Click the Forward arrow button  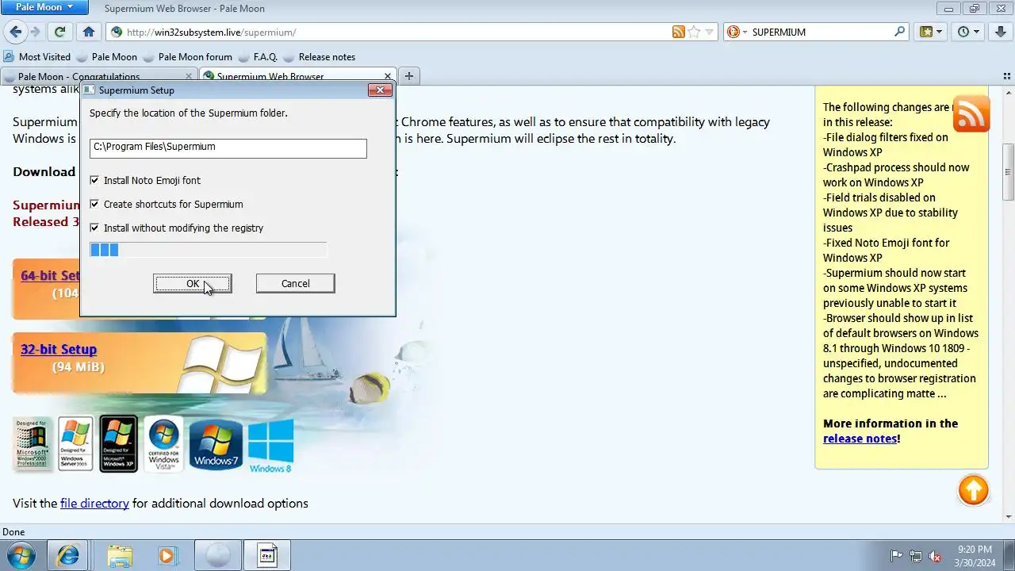(x=35, y=32)
